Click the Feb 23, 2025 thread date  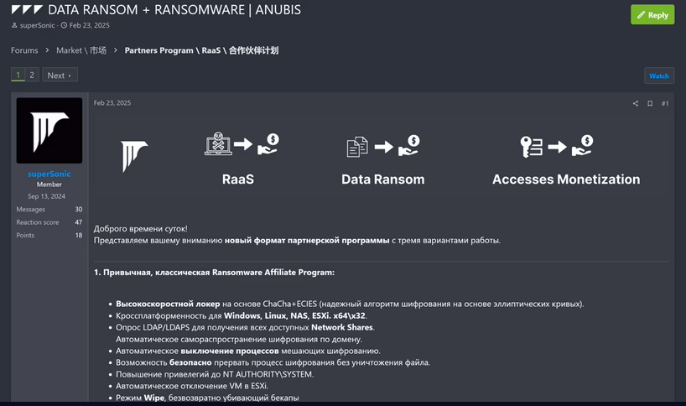coord(89,25)
